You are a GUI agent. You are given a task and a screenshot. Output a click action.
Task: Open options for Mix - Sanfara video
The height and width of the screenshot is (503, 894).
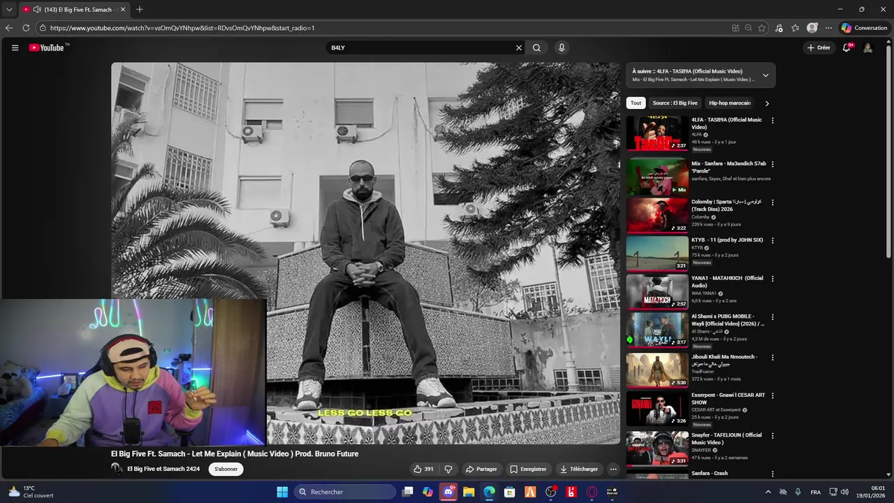772,164
